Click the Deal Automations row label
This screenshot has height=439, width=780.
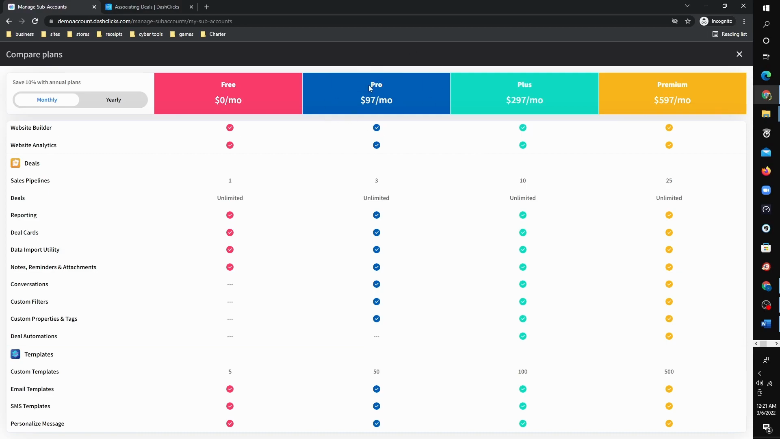34,336
